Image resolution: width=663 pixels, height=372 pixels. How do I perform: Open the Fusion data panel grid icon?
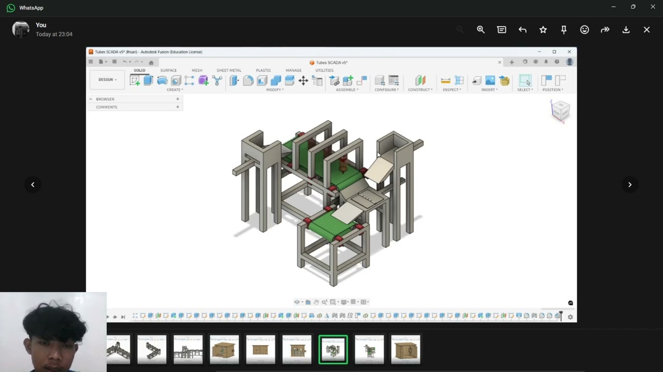pyautogui.click(x=91, y=61)
